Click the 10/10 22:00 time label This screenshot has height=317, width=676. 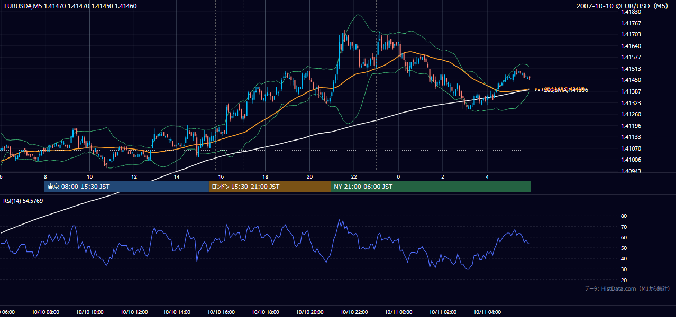click(x=354, y=312)
